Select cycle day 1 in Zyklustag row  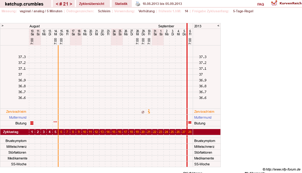coord(32,132)
